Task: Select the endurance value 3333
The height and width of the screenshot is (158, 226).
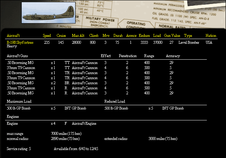Action: coord(144,42)
